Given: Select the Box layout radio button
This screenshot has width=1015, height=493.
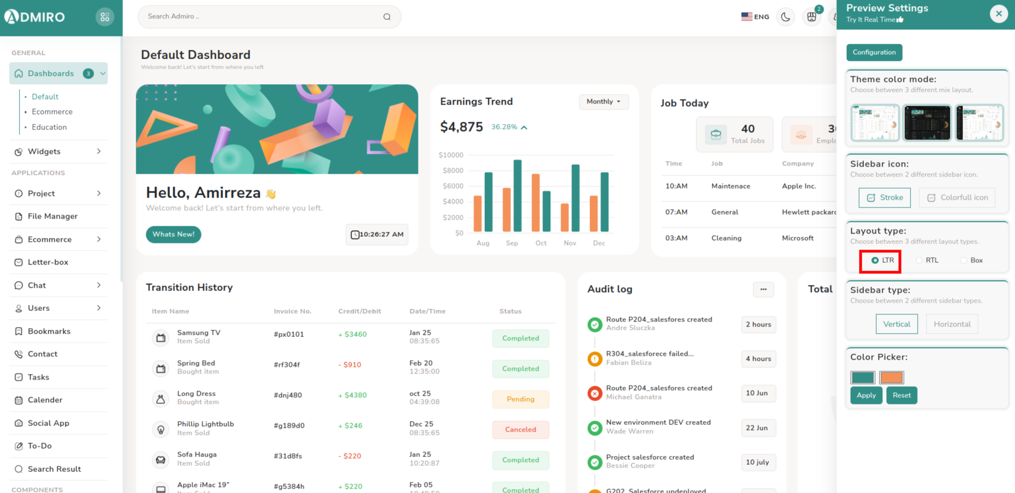Looking at the screenshot, I should (x=964, y=261).
